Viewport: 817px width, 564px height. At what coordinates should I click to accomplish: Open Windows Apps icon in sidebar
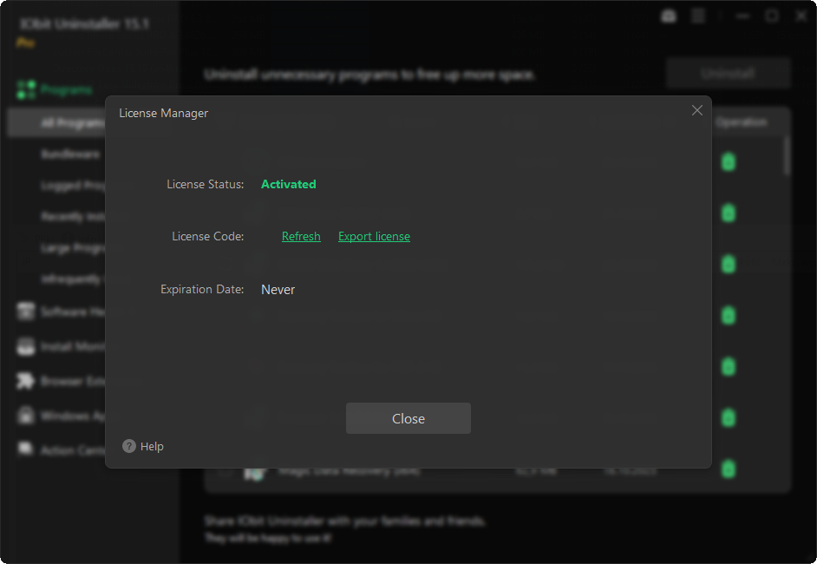point(25,416)
